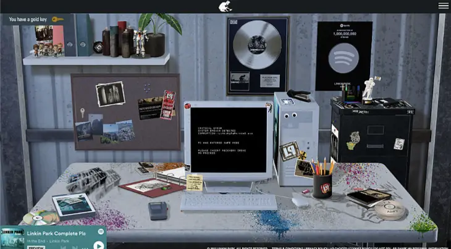The height and width of the screenshot is (249, 451).
Task: Click the floppy disk drive on the desk
Action: [158, 210]
